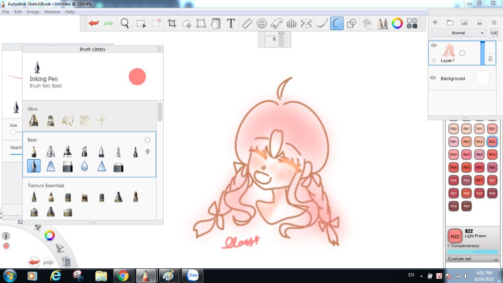503x283 pixels.
Task: Select the Layer1 thumbnail
Action: point(448,51)
